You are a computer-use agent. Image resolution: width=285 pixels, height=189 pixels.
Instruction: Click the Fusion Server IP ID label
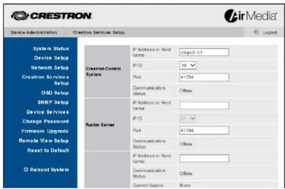(x=137, y=119)
